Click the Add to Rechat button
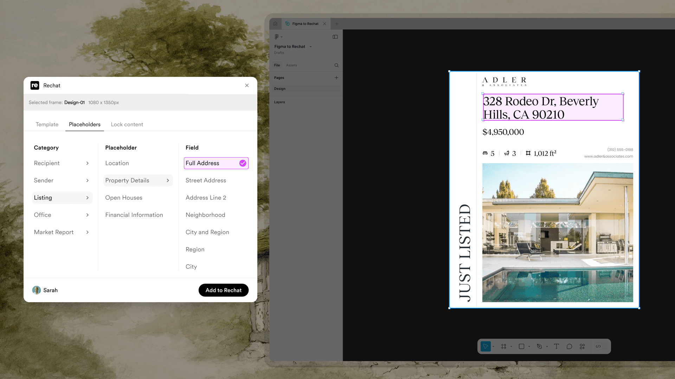The width and height of the screenshot is (675, 379). pos(223,290)
